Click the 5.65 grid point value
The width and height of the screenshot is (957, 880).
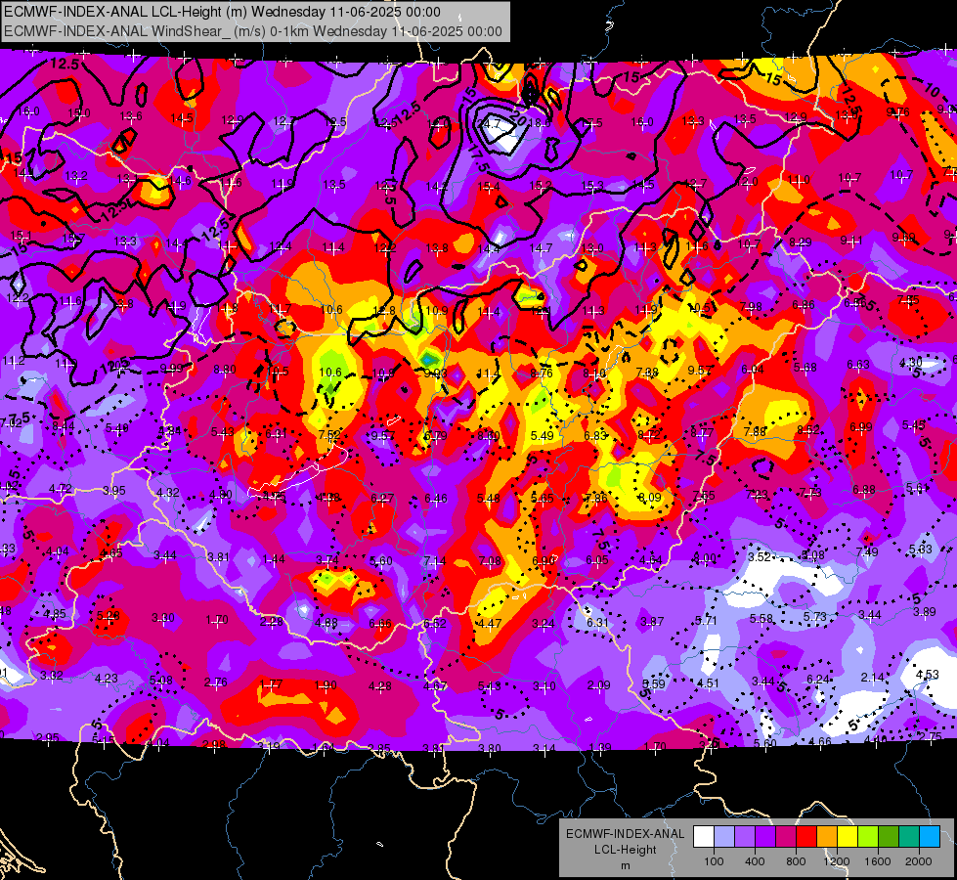[x=542, y=499]
